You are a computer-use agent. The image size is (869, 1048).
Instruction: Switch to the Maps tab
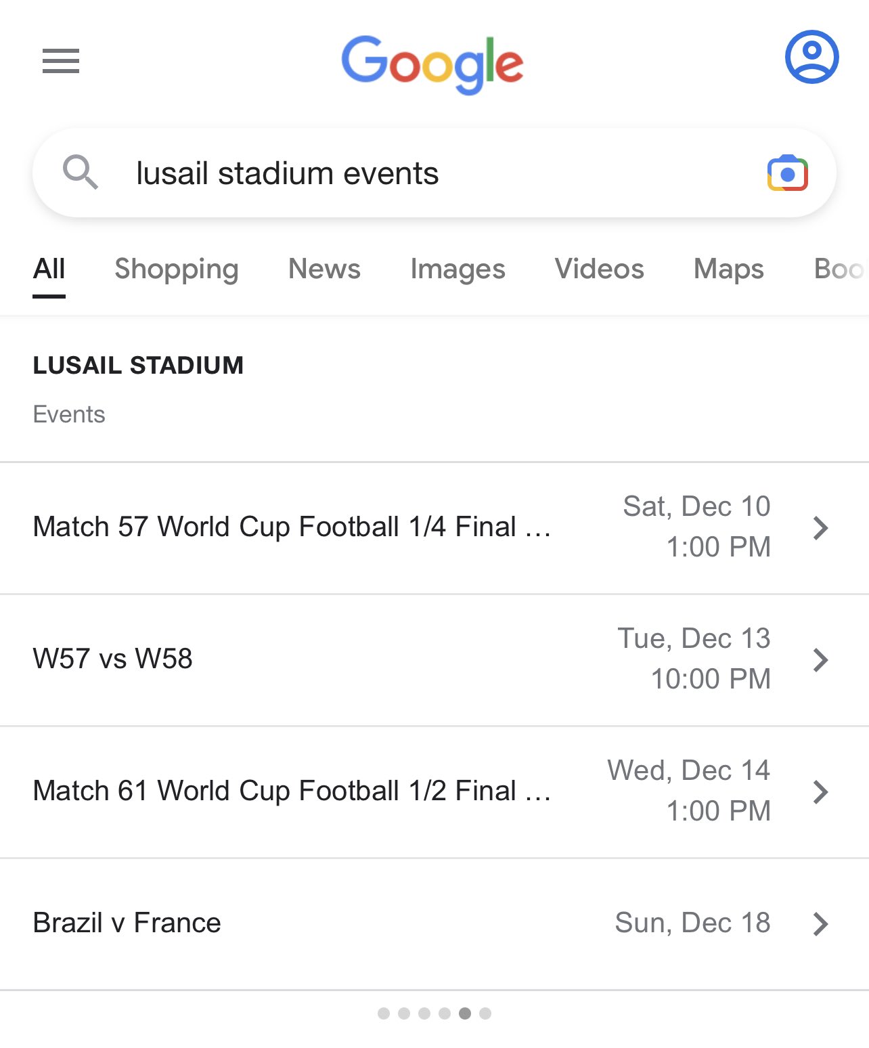tap(729, 269)
